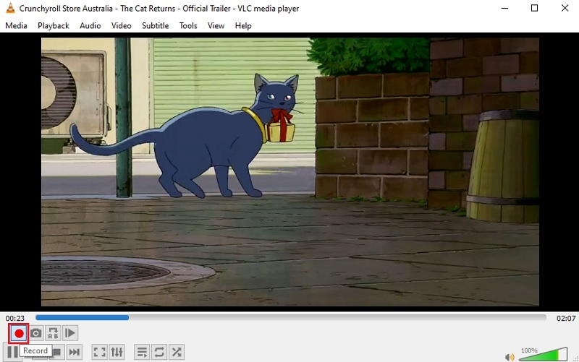
Task: Open the Media menu
Action: [16, 26]
